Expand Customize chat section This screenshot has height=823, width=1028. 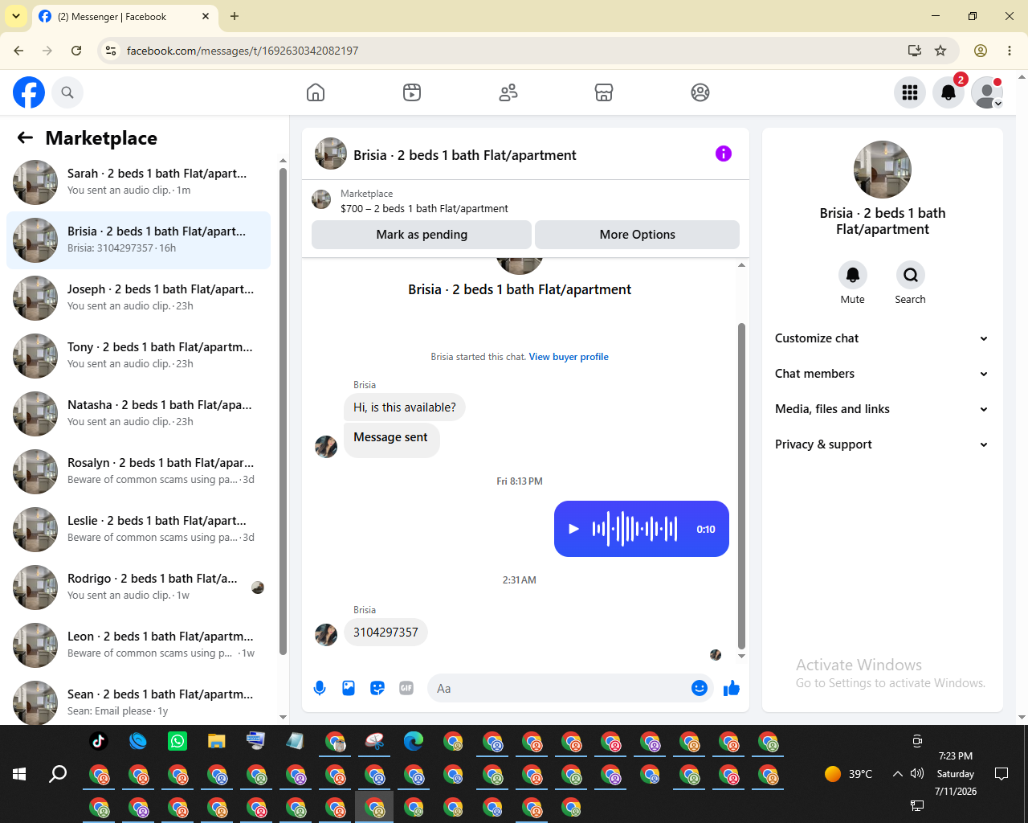pyautogui.click(x=882, y=338)
